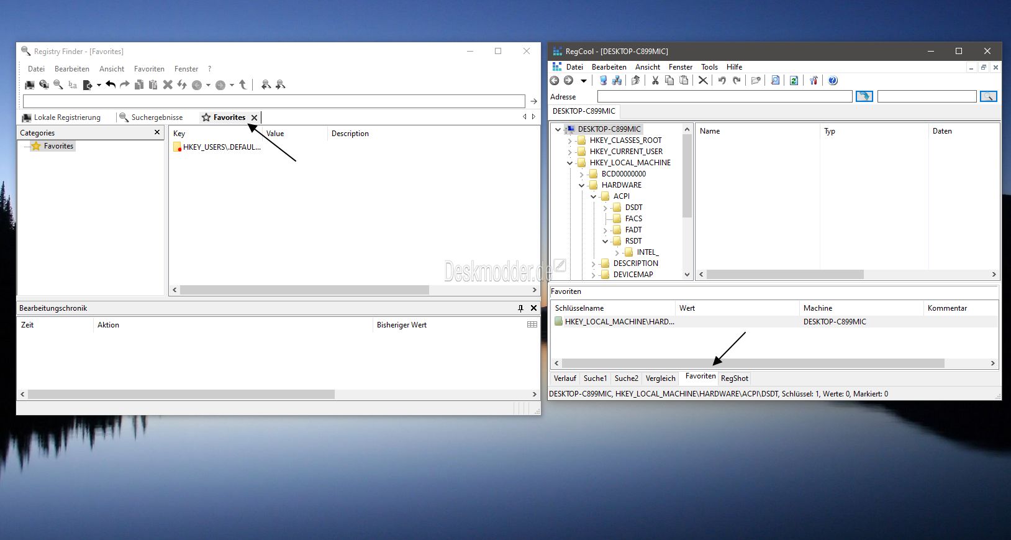Image resolution: width=1011 pixels, height=540 pixels.
Task: Click the go-to-address arrow button in RegCool
Action: click(x=864, y=96)
